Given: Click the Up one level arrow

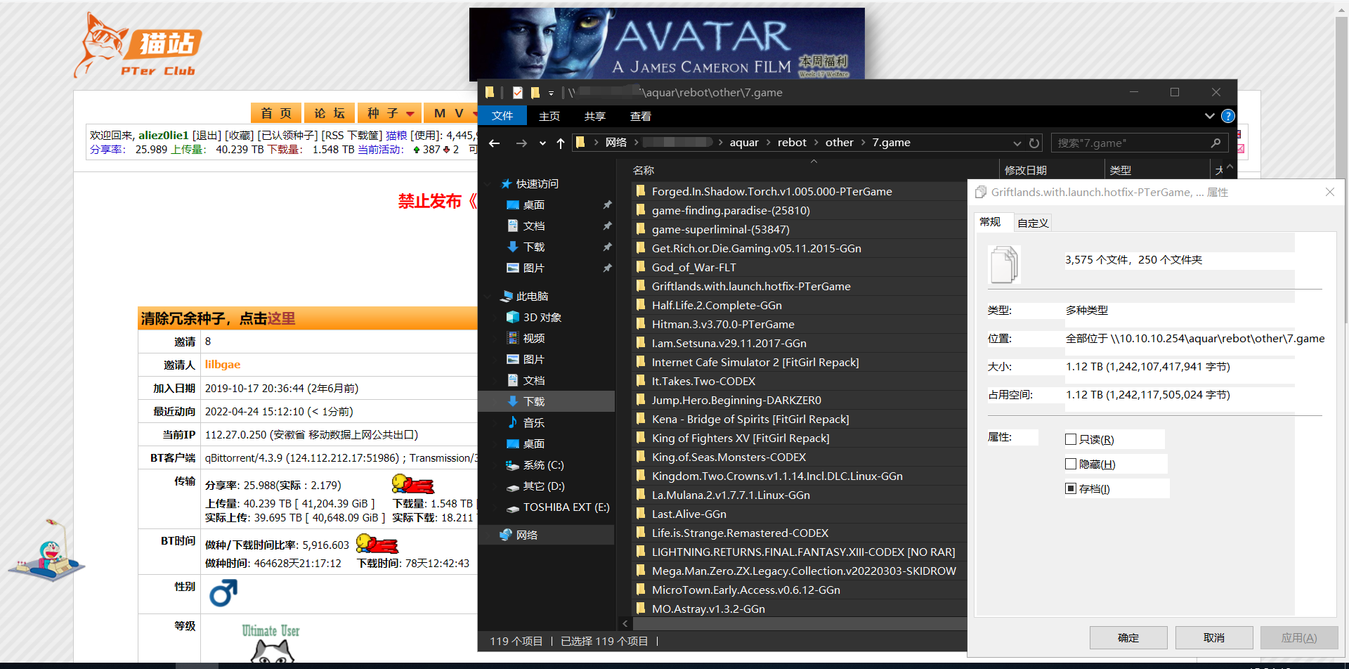Looking at the screenshot, I should tap(560, 143).
